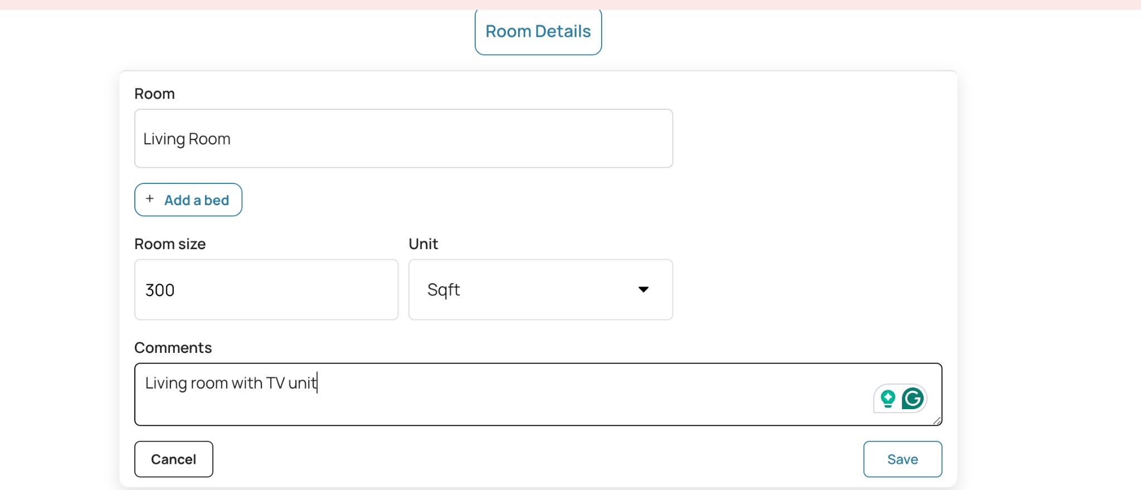The width and height of the screenshot is (1141, 490).
Task: Click the Unit label text
Action: pos(423,244)
